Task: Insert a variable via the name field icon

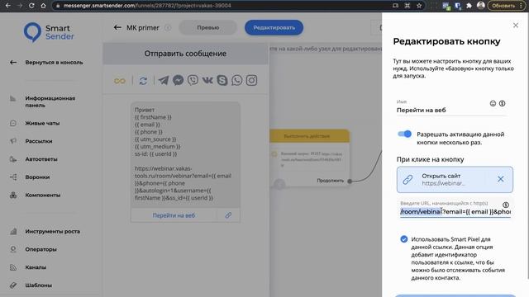Action: [x=502, y=103]
